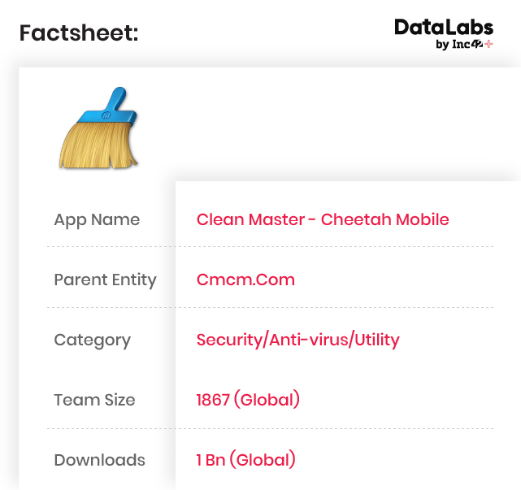Select the Security/Anti-virus/Utility category text
Screen dimensions: 521x490
point(297,340)
